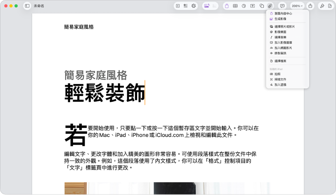Viewport: 336px width, 195px height.
Task: Click the red close window button
Action: [6, 6]
